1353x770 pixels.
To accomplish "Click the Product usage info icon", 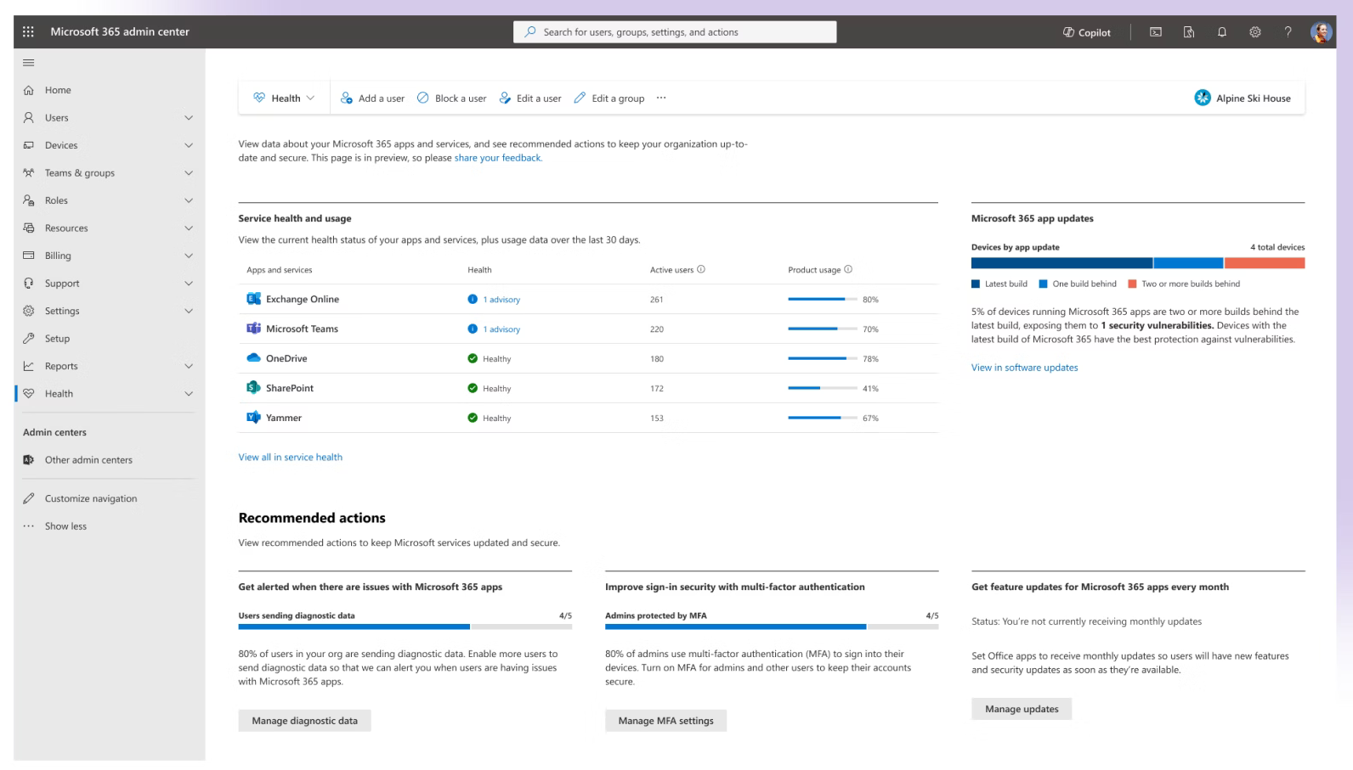I will [848, 269].
